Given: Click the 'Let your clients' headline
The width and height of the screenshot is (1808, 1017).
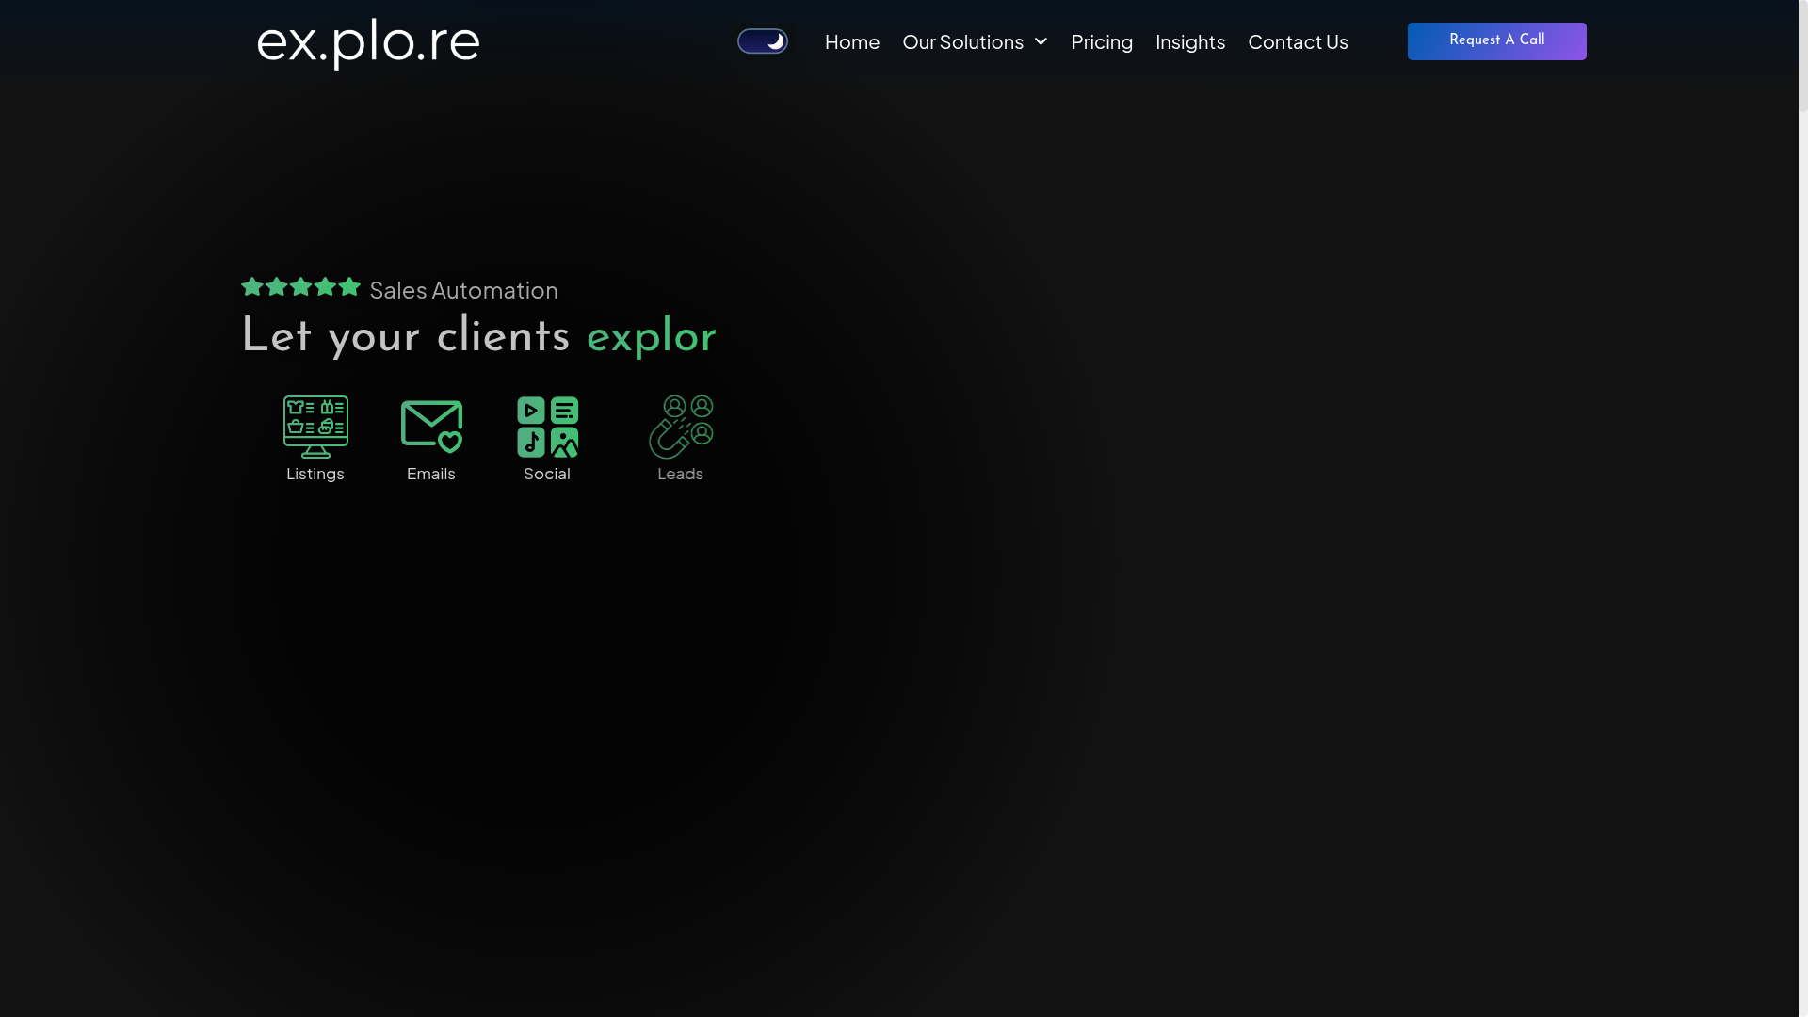Looking at the screenshot, I should coord(406,336).
